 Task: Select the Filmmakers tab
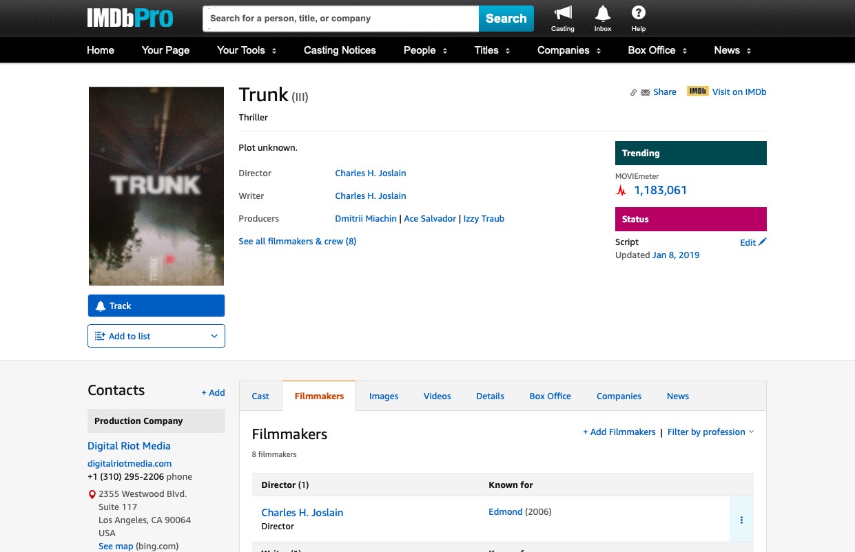coord(319,396)
